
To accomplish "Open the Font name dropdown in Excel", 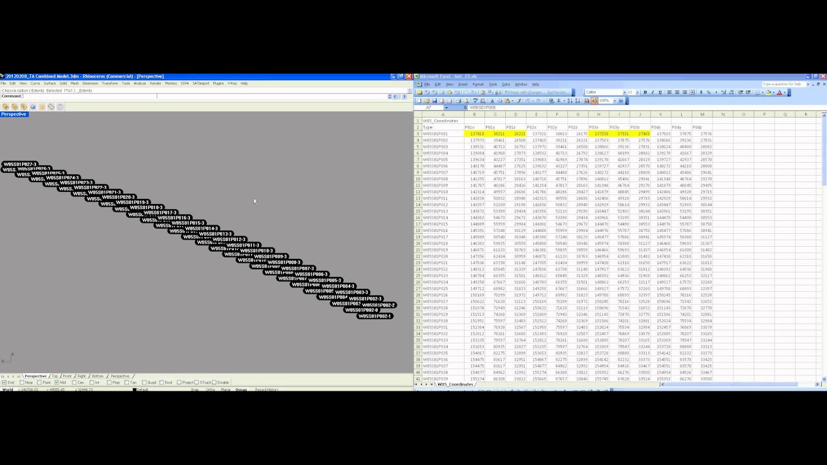I will tap(624, 92).
